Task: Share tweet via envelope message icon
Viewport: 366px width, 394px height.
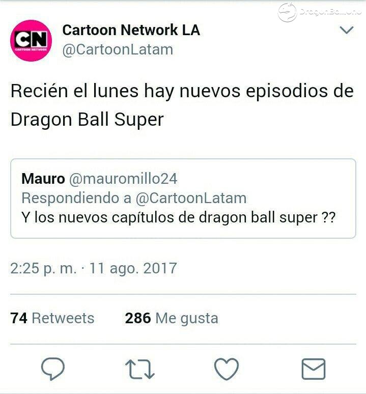Action: tap(313, 369)
